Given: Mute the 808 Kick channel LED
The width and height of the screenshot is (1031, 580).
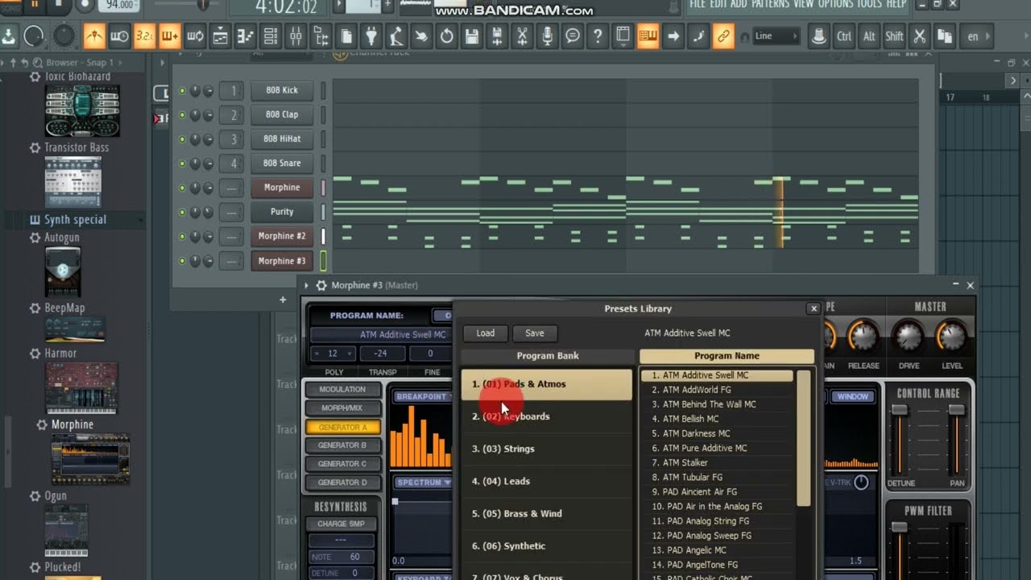Looking at the screenshot, I should (182, 91).
